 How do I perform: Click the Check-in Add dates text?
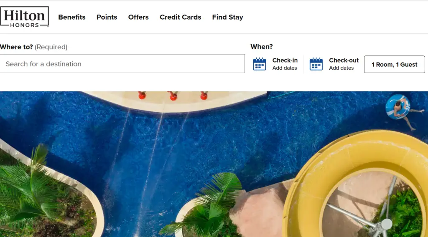(285, 68)
